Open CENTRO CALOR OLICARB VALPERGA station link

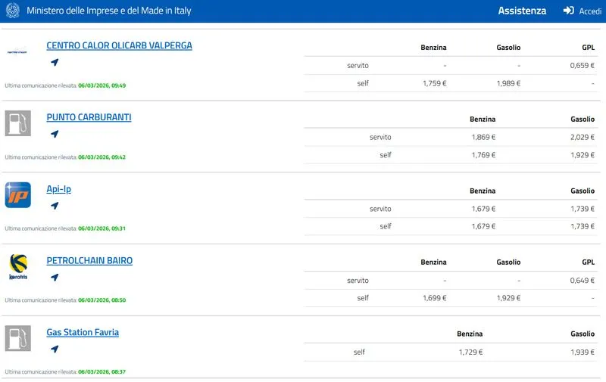pos(119,45)
